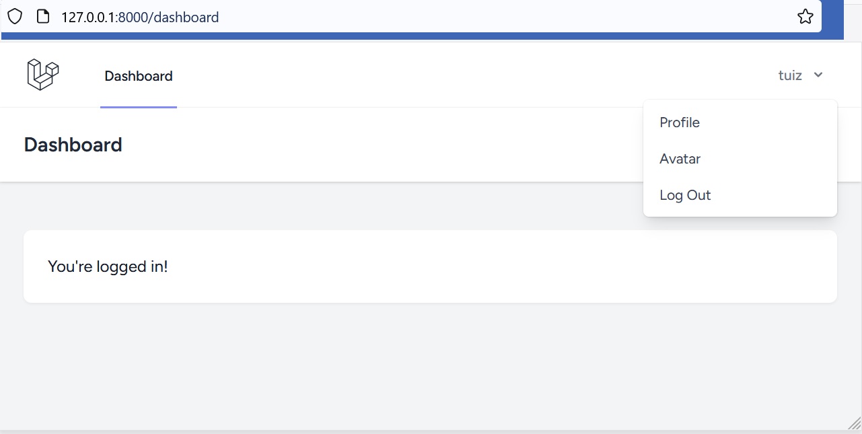This screenshot has width=862, height=434.
Task: Click empty header space between Dashboard and tuiz
Action: (x=471, y=75)
